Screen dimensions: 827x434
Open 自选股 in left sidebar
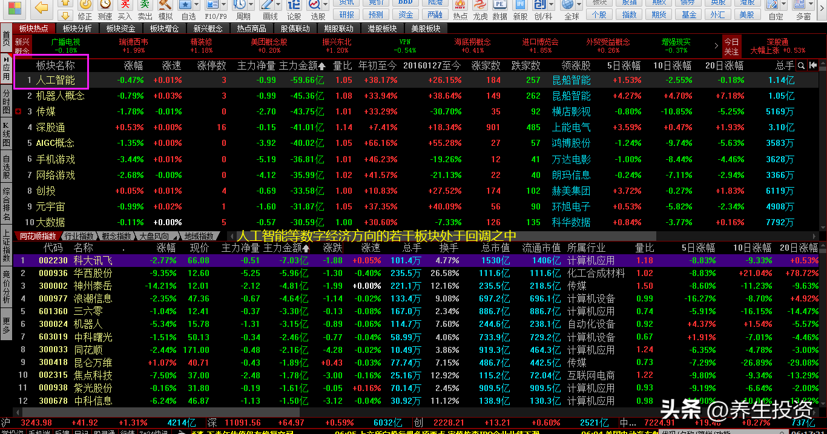tap(6, 167)
